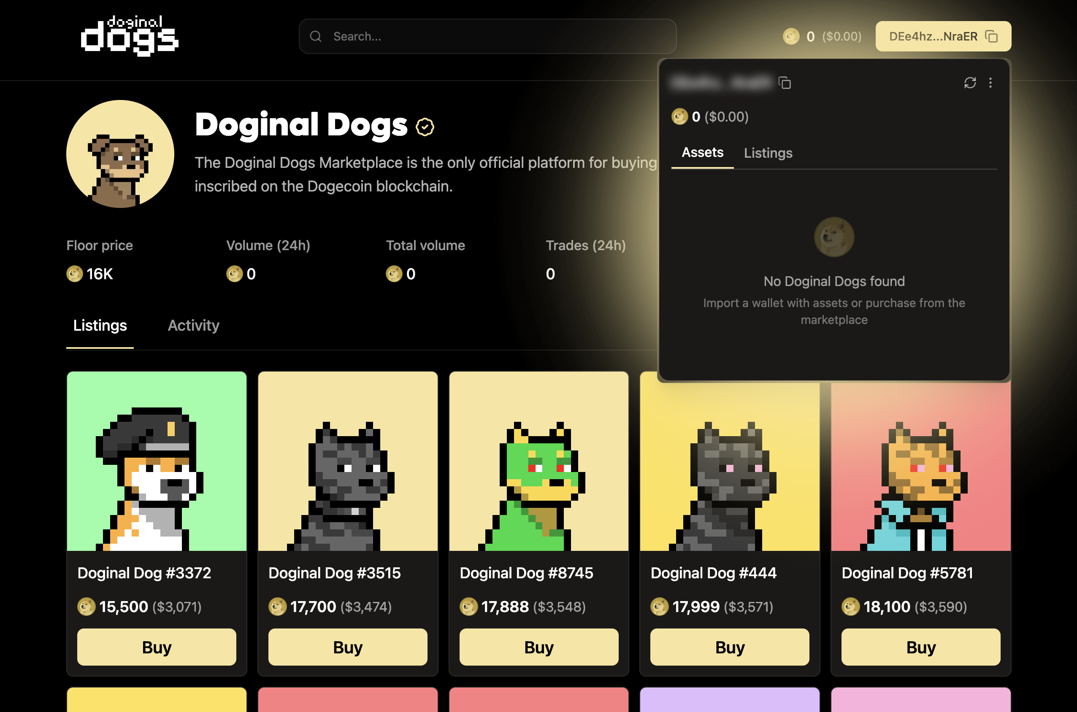The height and width of the screenshot is (712, 1077).
Task: Switch to Listings tab in wallet panel
Action: [768, 153]
